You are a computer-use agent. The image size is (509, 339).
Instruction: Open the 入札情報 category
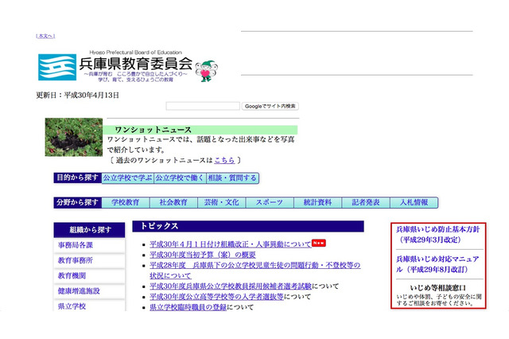(x=414, y=202)
